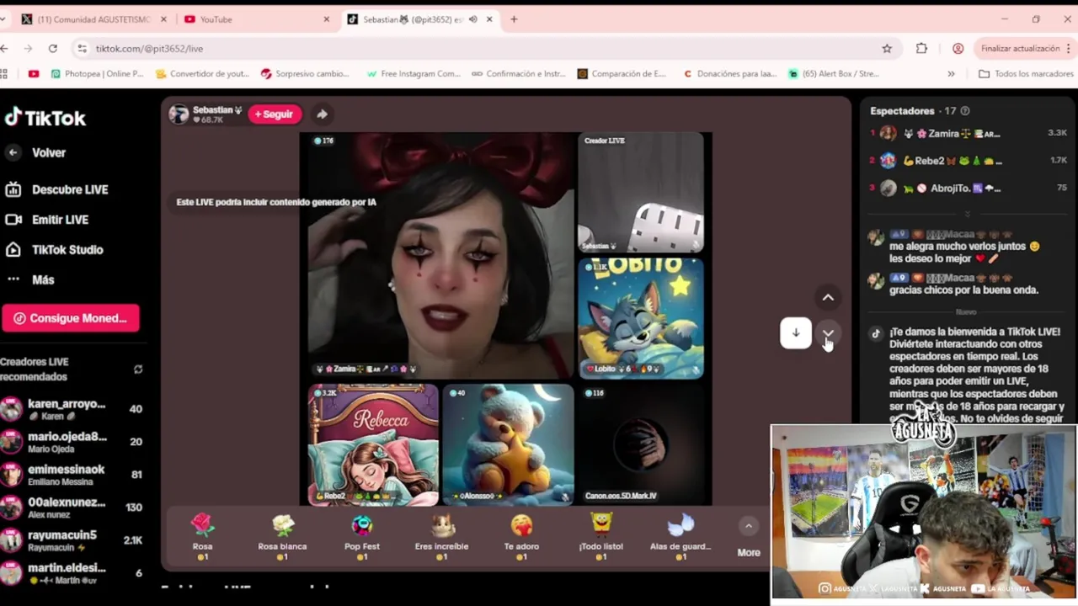
Task: Send Alas de guardián gift
Action: click(680, 536)
